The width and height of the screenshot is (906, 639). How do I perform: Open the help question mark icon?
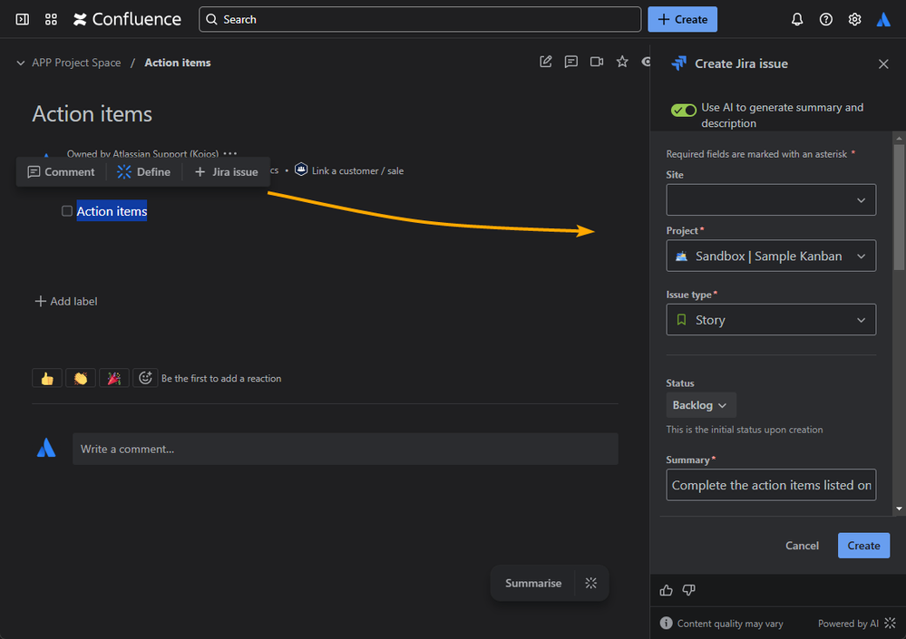point(825,20)
